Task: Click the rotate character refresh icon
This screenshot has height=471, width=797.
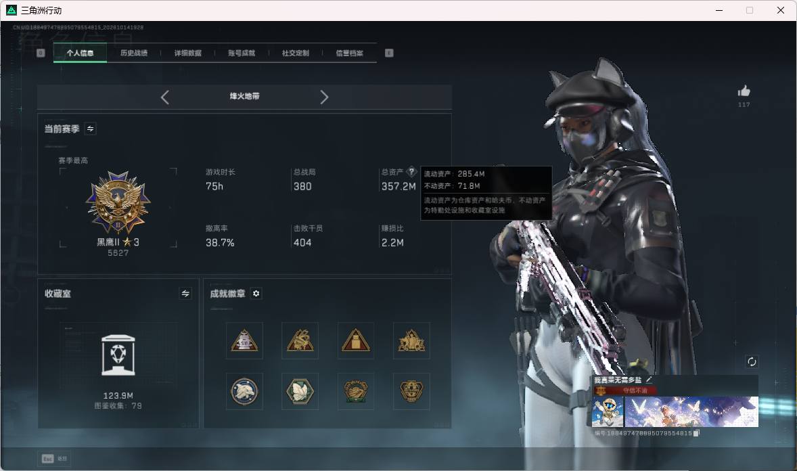Action: coord(752,361)
